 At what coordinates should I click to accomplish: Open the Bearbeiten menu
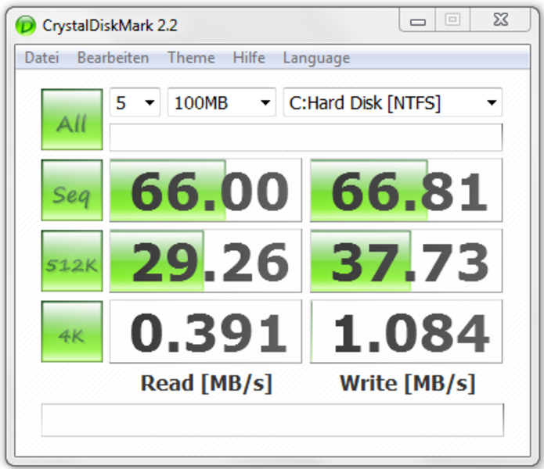point(113,58)
